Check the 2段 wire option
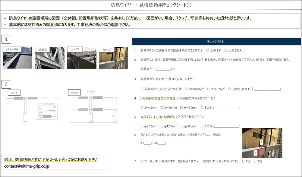Screen dimensions: 302x177 pyautogui.click(x=255, y=161)
